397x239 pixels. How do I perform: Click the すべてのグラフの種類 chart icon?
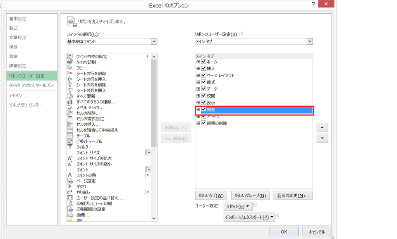(x=70, y=102)
